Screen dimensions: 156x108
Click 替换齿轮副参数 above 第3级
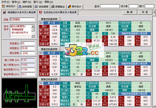coord(49,79)
